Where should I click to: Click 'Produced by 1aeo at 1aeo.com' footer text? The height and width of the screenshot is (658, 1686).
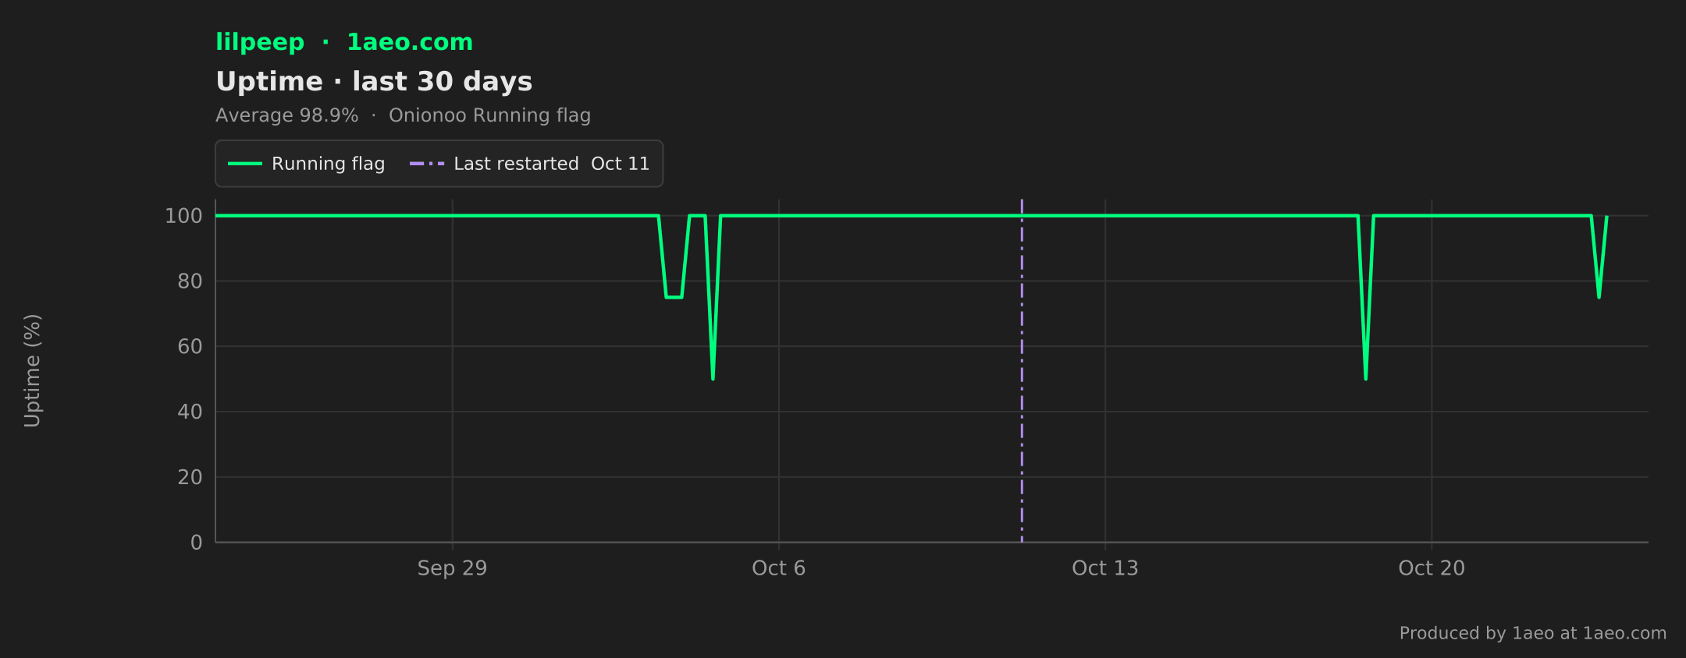[x=1532, y=633]
